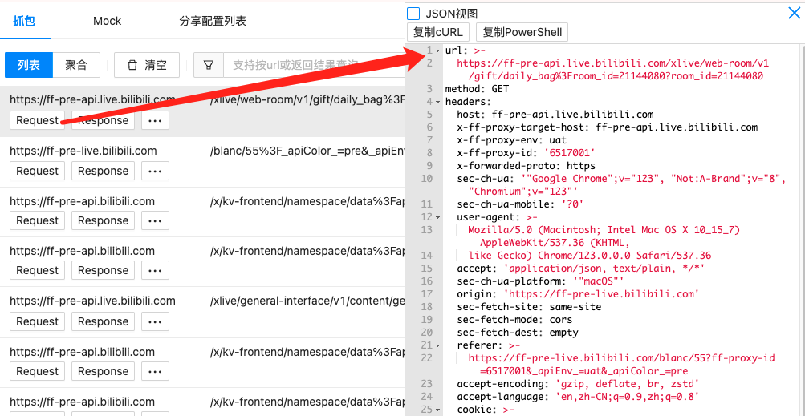Click the sec-fetch-site: same-site line
The height and width of the screenshot is (416, 805).
coord(529,307)
